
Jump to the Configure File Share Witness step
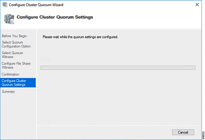point(16,65)
